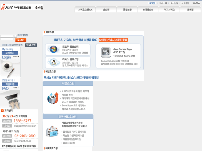Click the large Login text in sidebar
This screenshot has height=151, width=202.
click(6, 57)
